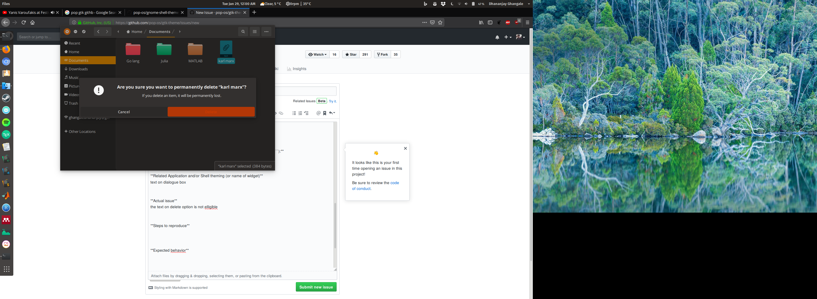
Task: Launch MATLAB from the dock
Action: pyautogui.click(x=6, y=195)
